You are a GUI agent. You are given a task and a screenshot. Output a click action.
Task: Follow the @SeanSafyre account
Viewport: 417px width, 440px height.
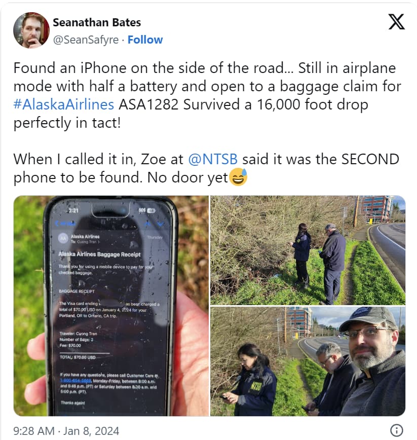click(145, 40)
